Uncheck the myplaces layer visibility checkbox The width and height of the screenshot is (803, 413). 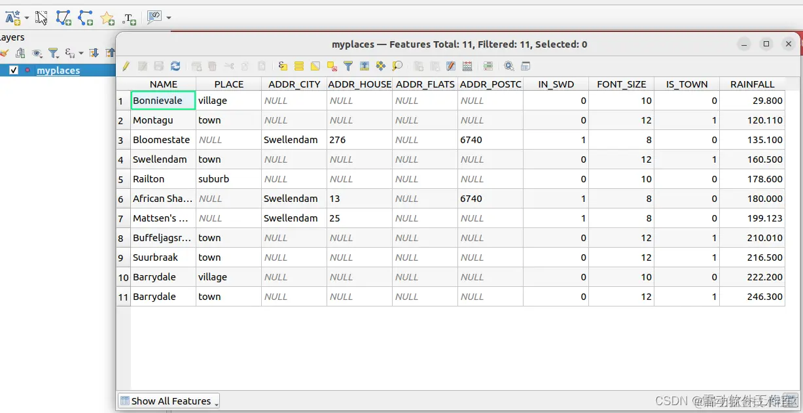(x=14, y=70)
